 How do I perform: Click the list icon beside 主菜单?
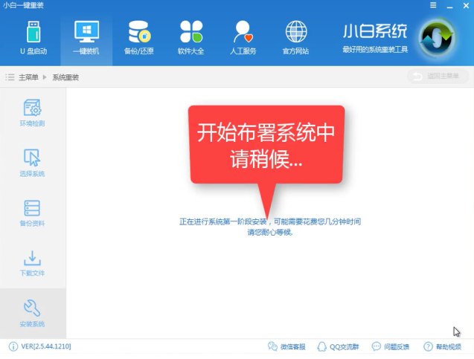(10, 77)
